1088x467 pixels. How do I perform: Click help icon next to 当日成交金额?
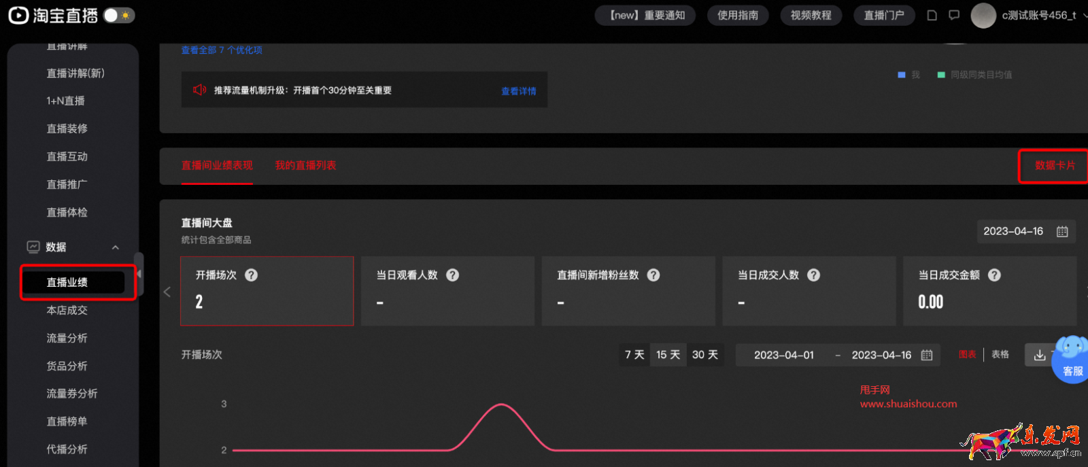(x=994, y=275)
